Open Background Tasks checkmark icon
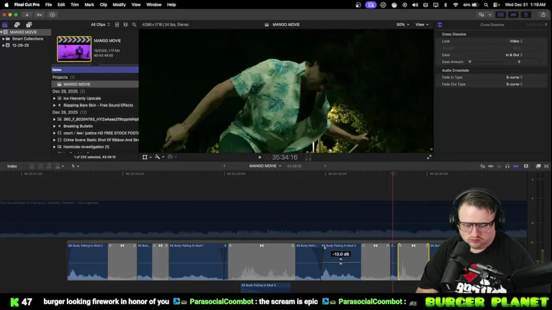This screenshot has height=310, width=552. 52,15
